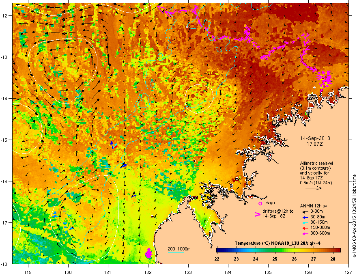Click longitude axis label '124'
Screen dimensions: 357x276
pyautogui.click(x=228, y=272)
